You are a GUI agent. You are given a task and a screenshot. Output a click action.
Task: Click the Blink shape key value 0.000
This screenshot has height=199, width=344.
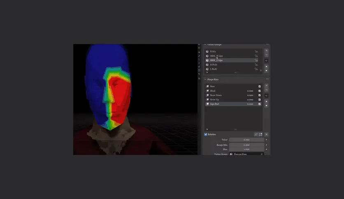250,91
